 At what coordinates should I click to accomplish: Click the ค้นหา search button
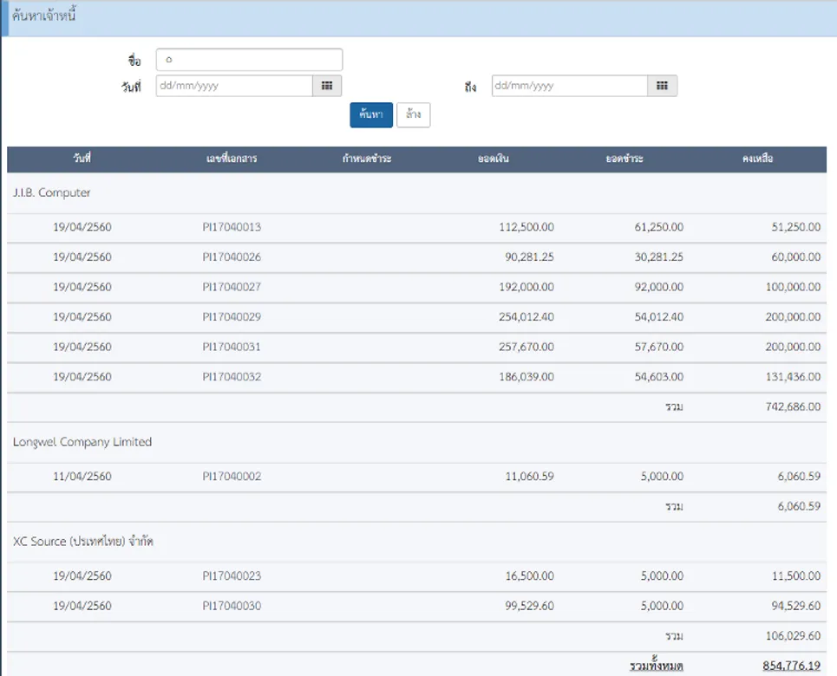pos(371,115)
